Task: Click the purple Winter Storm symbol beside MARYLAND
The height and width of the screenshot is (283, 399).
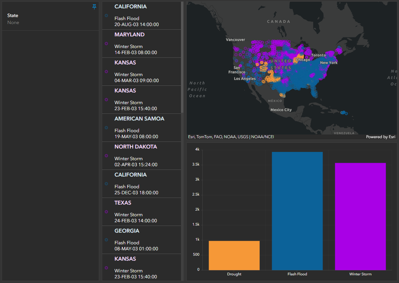Action: (x=107, y=43)
